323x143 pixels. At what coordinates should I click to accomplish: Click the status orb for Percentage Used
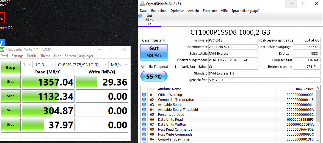point(144,115)
